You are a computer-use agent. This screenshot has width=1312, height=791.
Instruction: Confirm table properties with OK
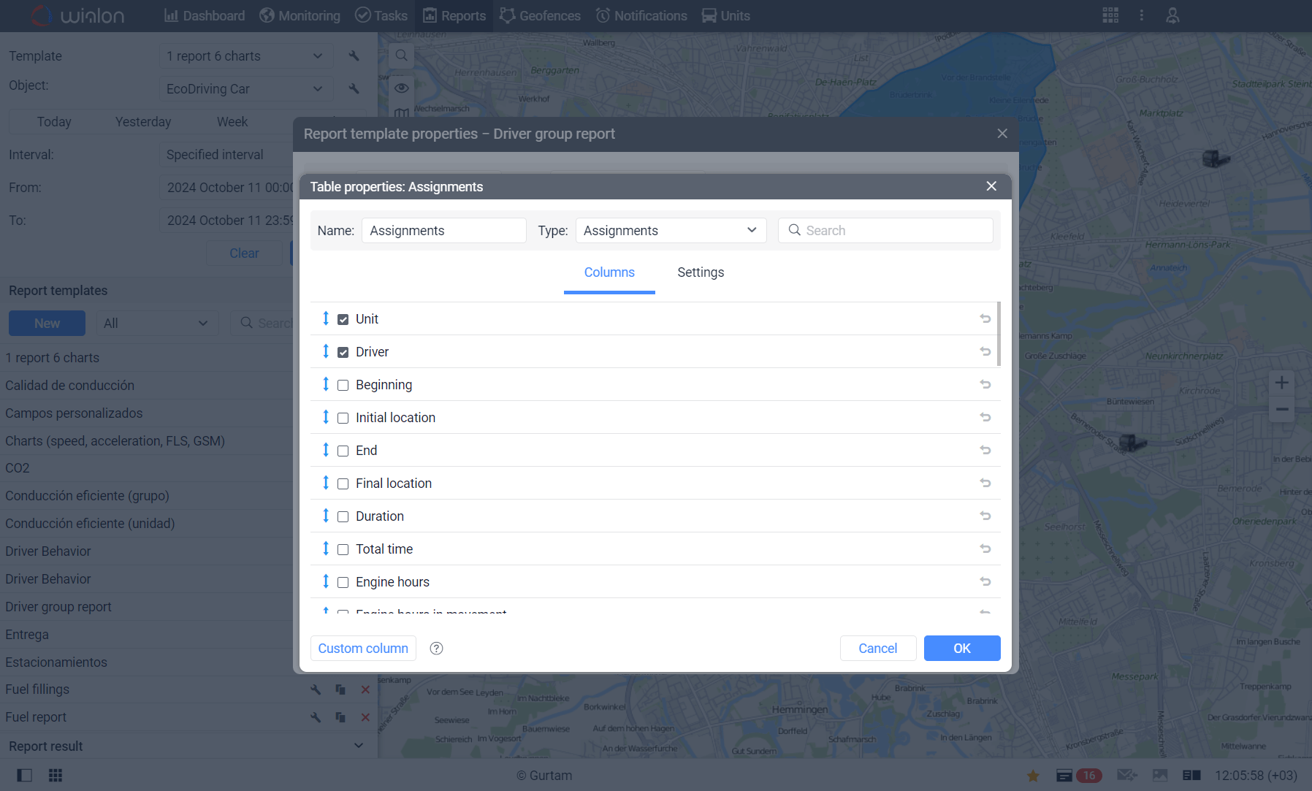point(961,648)
